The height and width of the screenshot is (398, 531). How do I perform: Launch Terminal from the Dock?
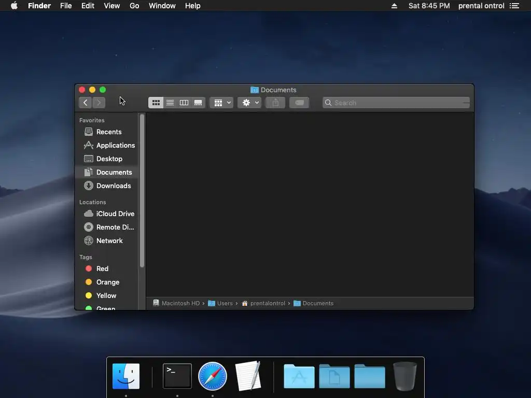(x=177, y=376)
